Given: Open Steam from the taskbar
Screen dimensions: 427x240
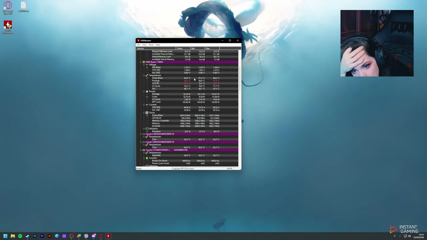Looking at the screenshot, I should coord(27,236).
